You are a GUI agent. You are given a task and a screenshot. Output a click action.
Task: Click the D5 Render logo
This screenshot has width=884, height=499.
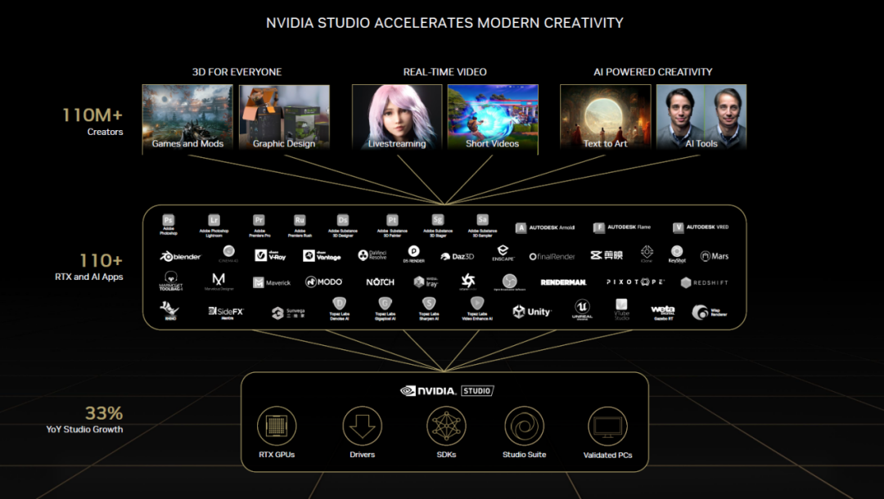click(x=413, y=254)
